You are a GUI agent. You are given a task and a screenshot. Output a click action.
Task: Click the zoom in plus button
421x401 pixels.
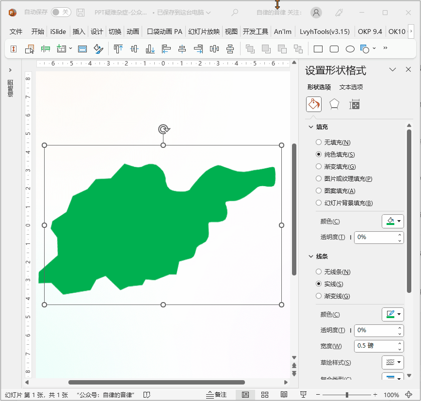tap(375, 395)
